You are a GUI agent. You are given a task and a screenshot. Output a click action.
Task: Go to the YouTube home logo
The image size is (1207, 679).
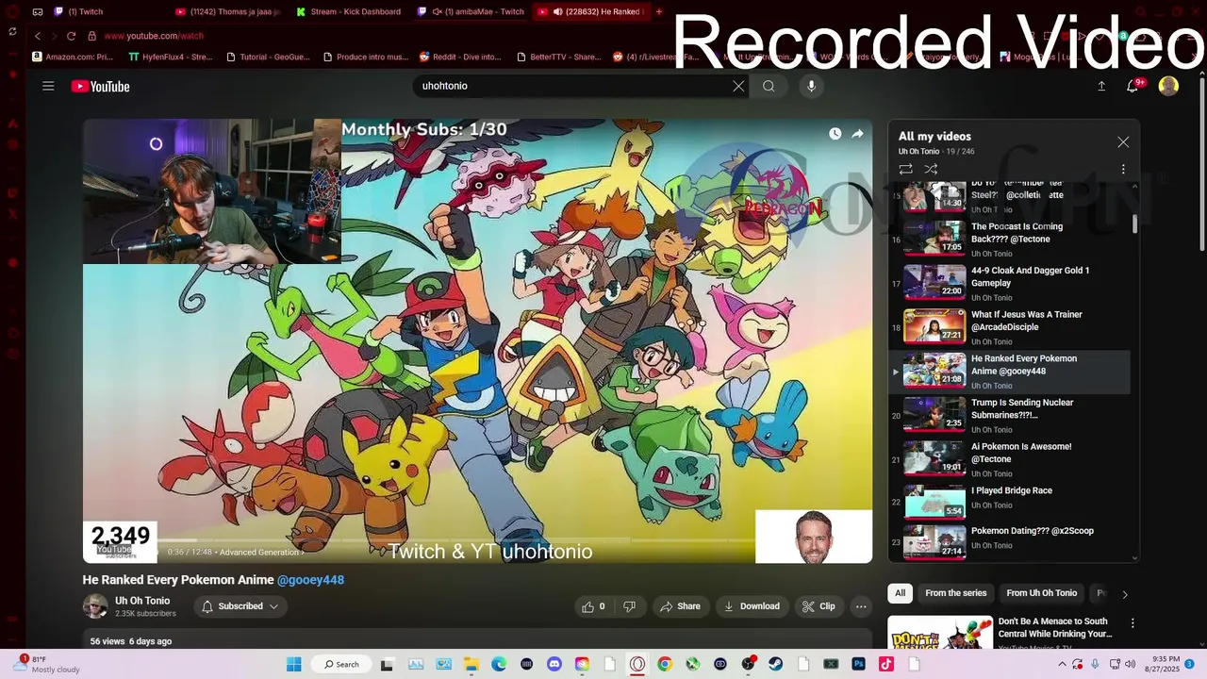tap(100, 87)
